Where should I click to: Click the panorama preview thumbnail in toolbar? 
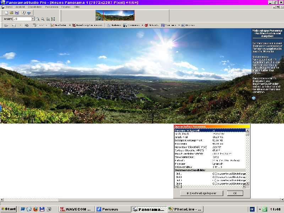[115, 15]
